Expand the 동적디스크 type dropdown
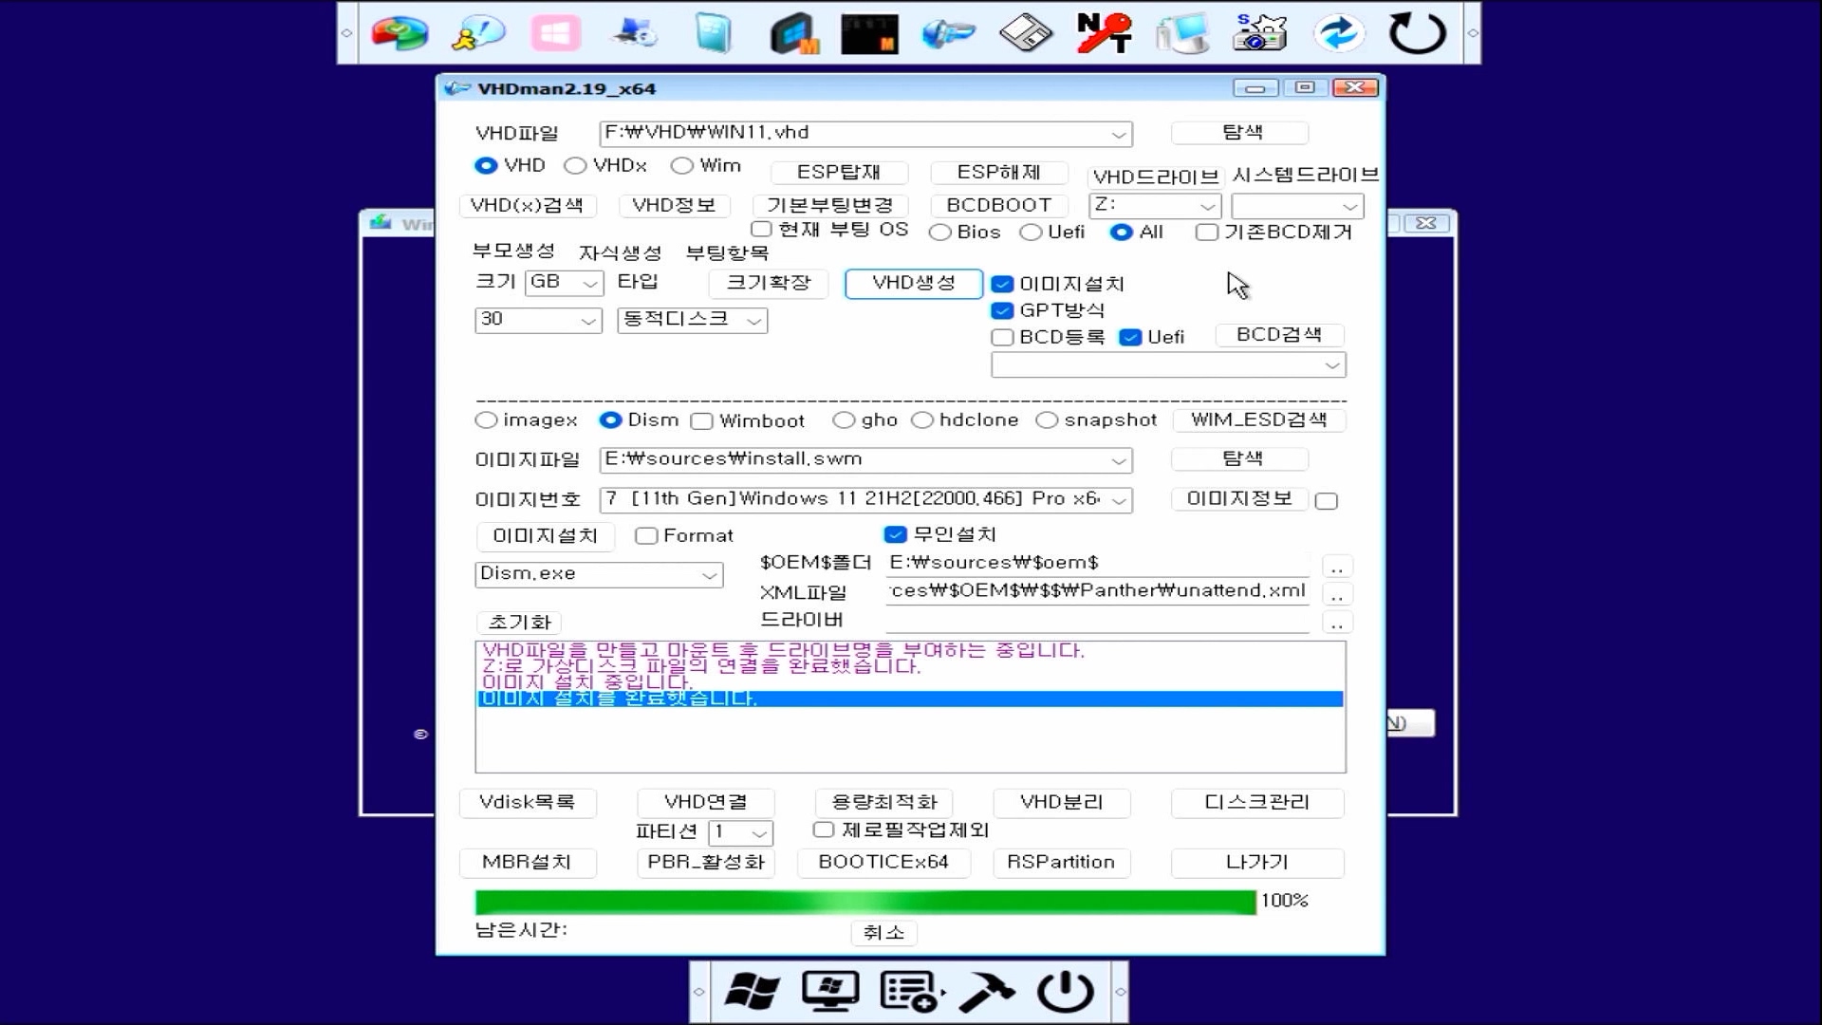 pos(754,321)
